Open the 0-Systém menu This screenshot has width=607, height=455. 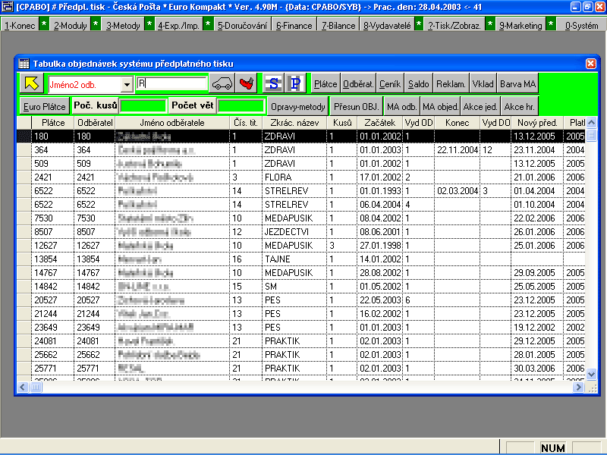click(581, 25)
